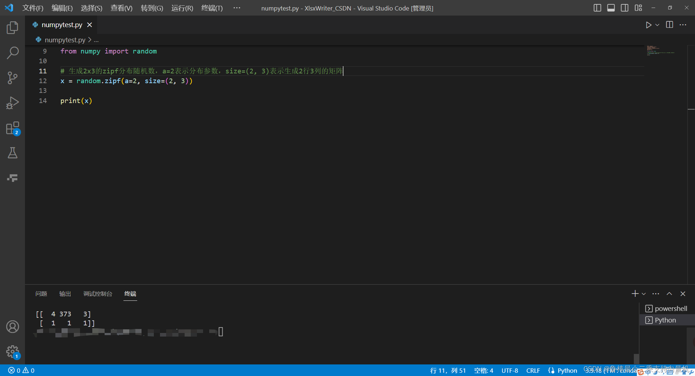Image resolution: width=695 pixels, height=376 pixels.
Task: Click the minimap code preview
Action: click(x=660, y=51)
